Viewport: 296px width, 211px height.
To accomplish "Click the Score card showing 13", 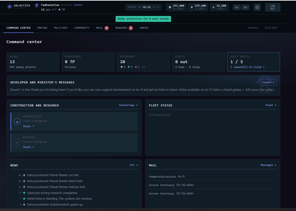I will [33, 62].
